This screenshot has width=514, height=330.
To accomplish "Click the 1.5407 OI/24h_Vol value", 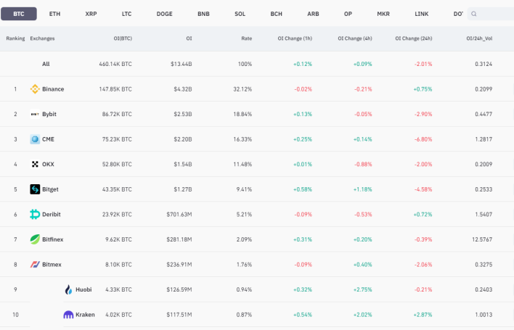I will click(484, 215).
